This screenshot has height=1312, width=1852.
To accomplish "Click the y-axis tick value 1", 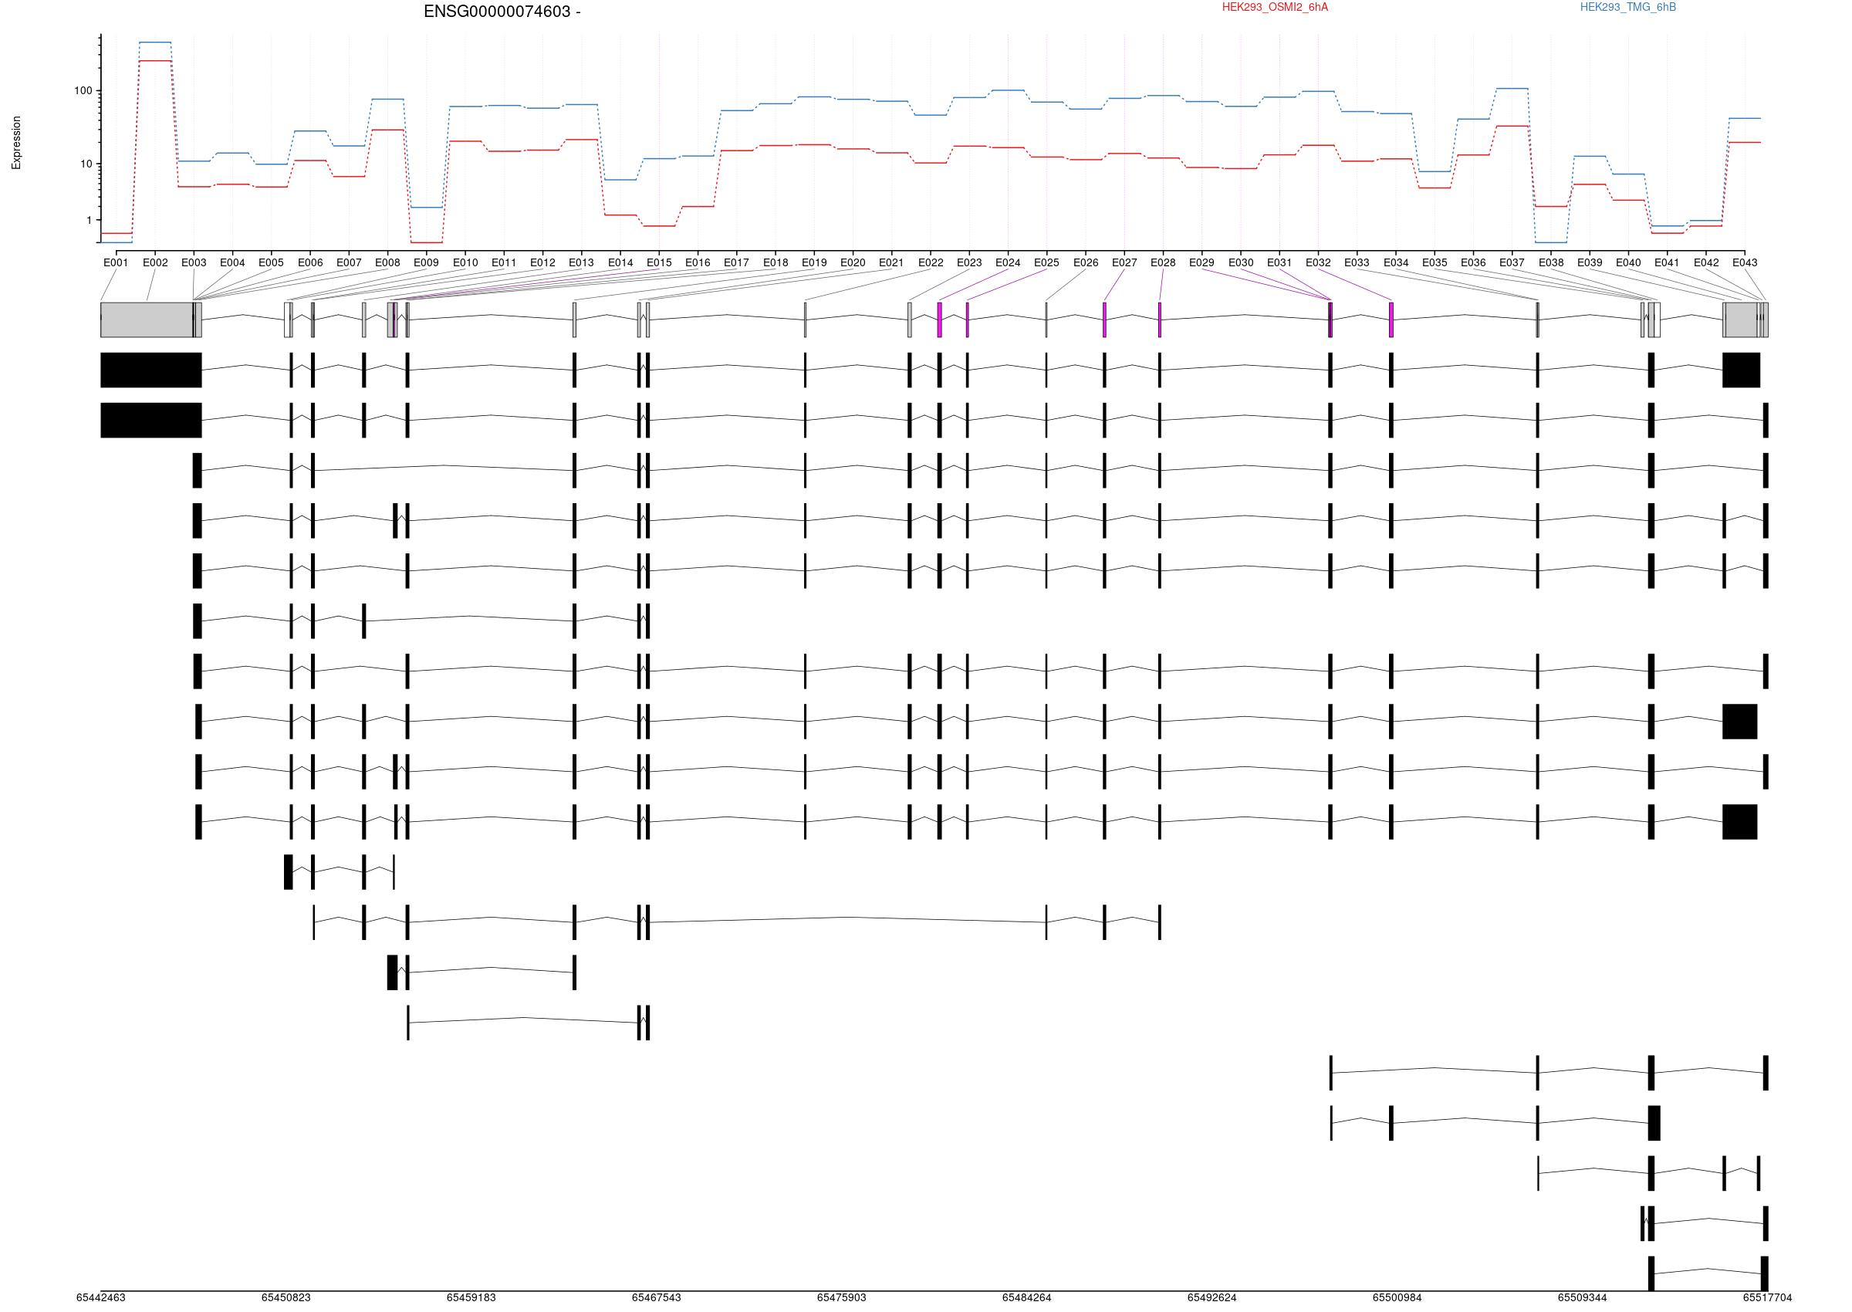I will pos(90,220).
